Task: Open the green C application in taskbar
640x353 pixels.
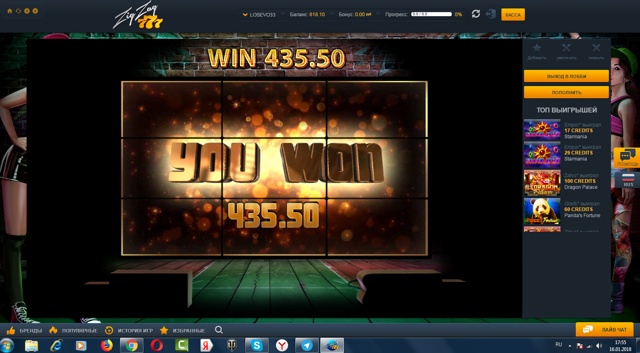Action: click(x=182, y=345)
